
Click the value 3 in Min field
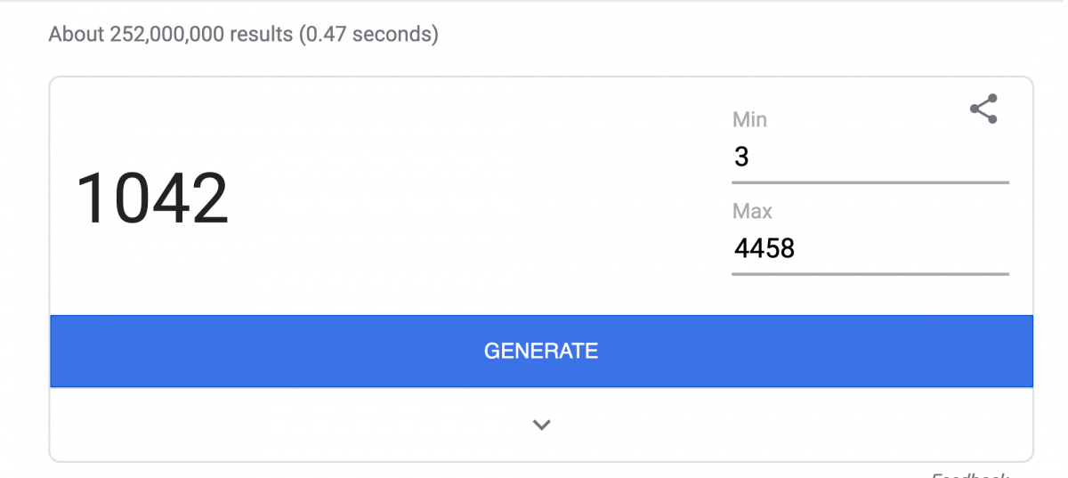(741, 158)
